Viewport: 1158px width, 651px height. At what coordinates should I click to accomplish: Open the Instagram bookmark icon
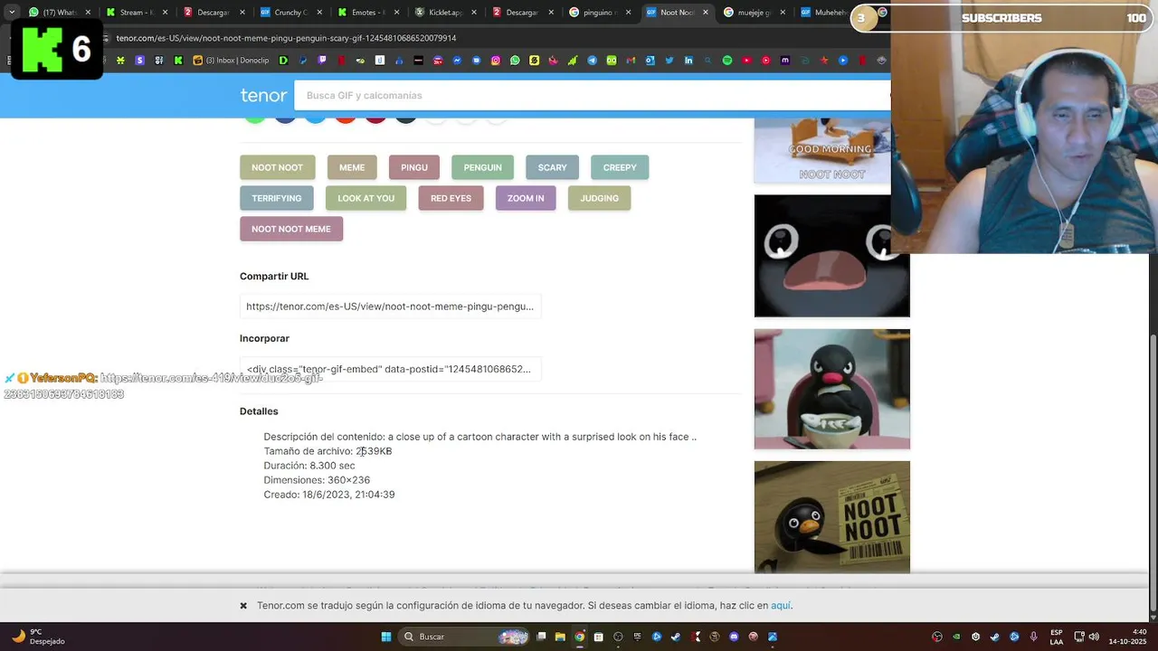click(496, 61)
